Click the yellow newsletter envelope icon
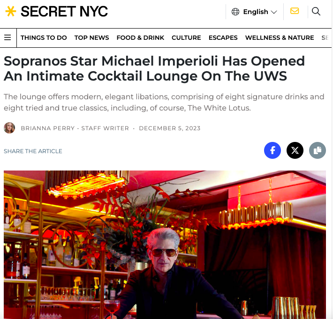Screen dimensions: 333x319 (295, 11)
